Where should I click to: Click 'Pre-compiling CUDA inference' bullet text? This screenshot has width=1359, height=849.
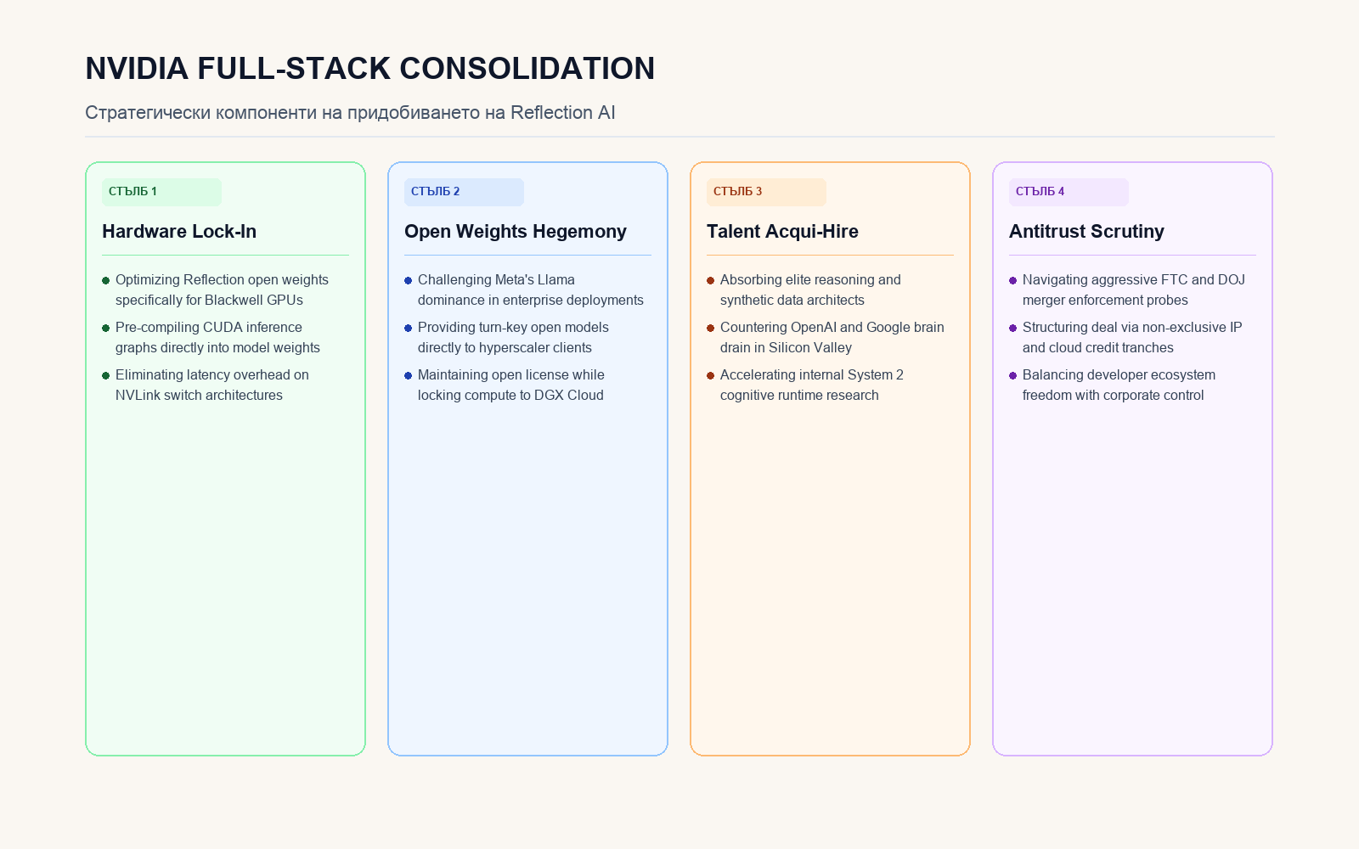tap(217, 337)
